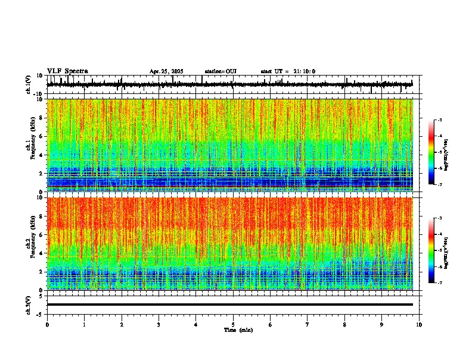Click the time axis tick label "0"

[47, 325]
